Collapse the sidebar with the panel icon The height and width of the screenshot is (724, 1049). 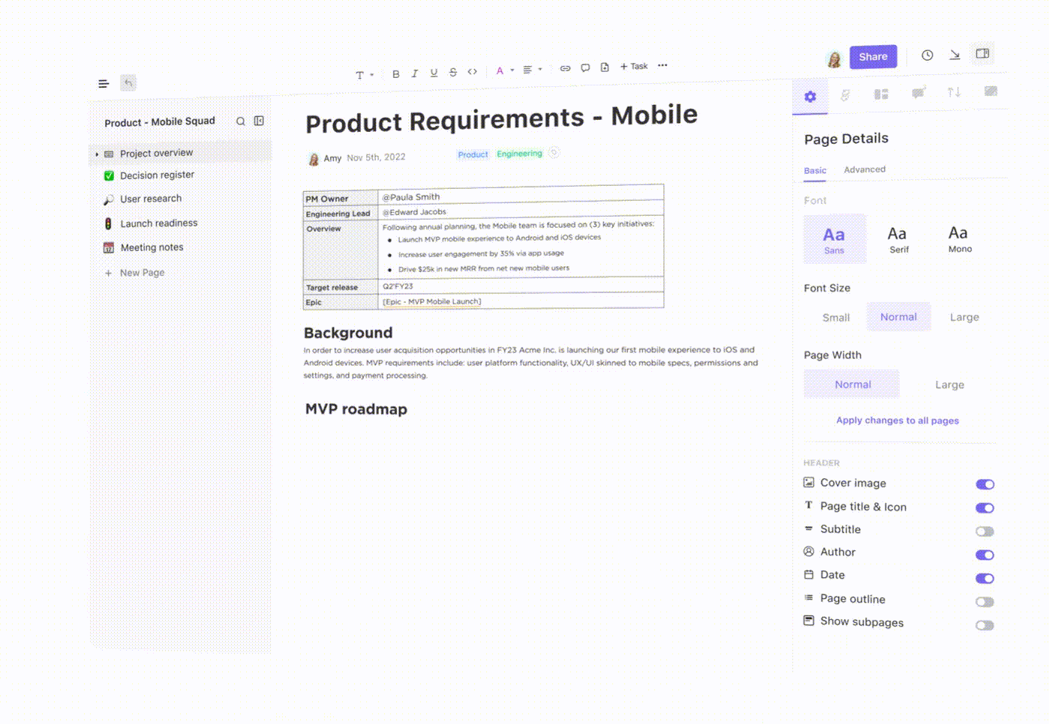point(259,121)
